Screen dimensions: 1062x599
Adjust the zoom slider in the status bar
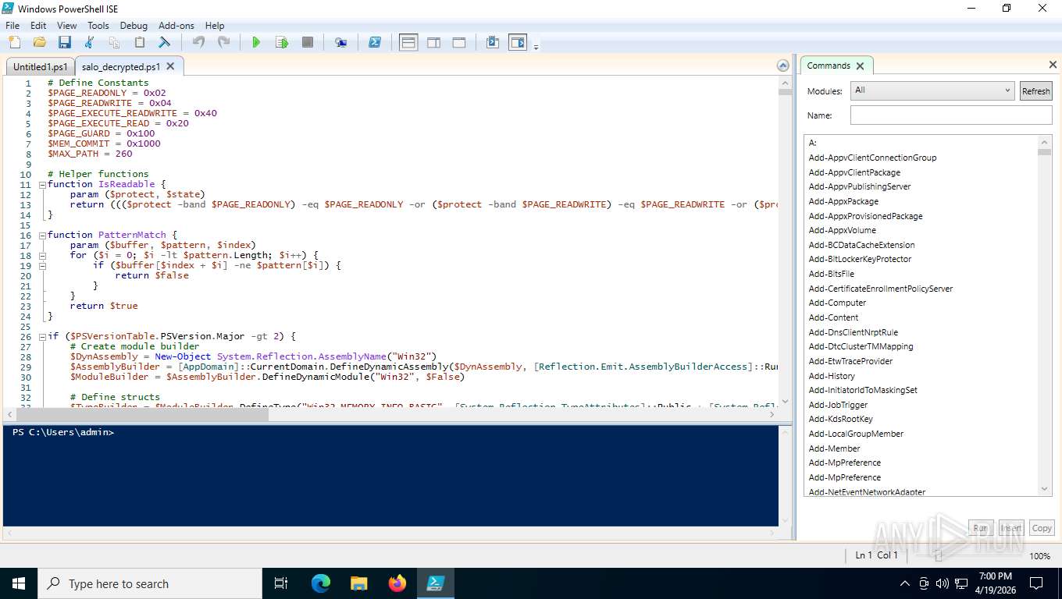[x=939, y=555]
